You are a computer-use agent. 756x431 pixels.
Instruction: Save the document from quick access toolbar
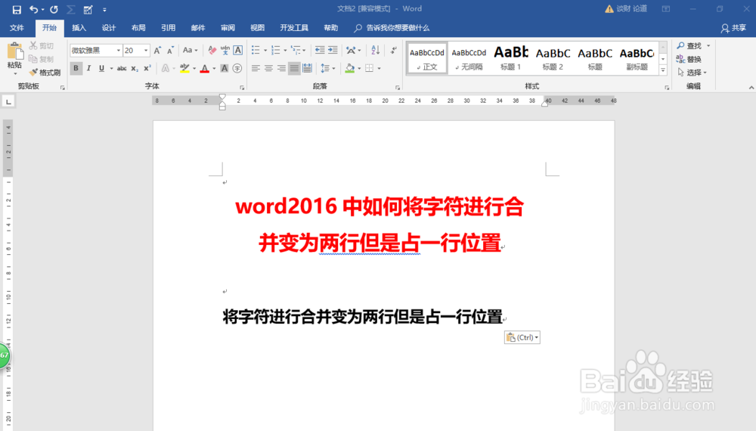tap(17, 9)
